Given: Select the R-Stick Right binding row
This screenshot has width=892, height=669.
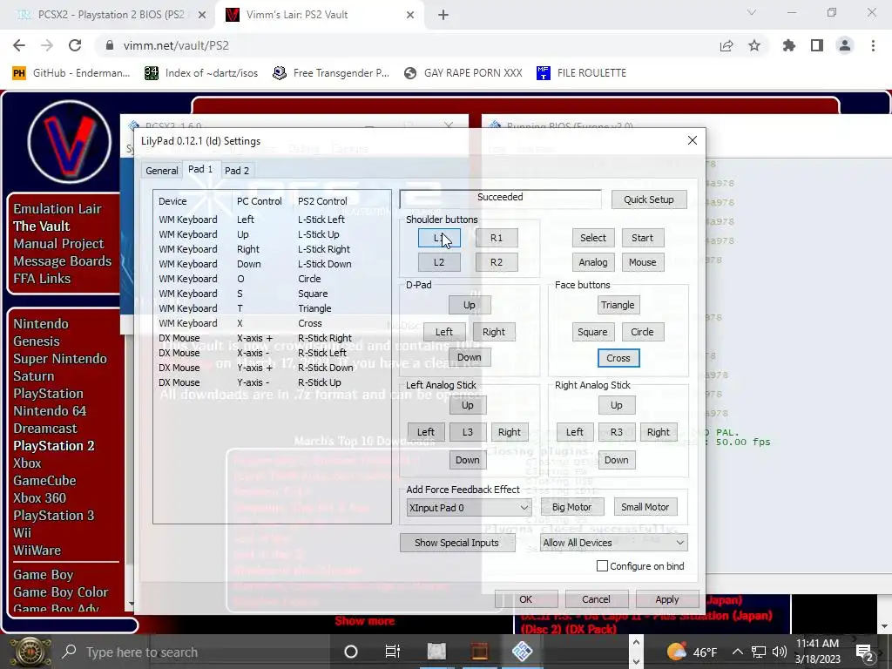Looking at the screenshot, I should (x=272, y=338).
